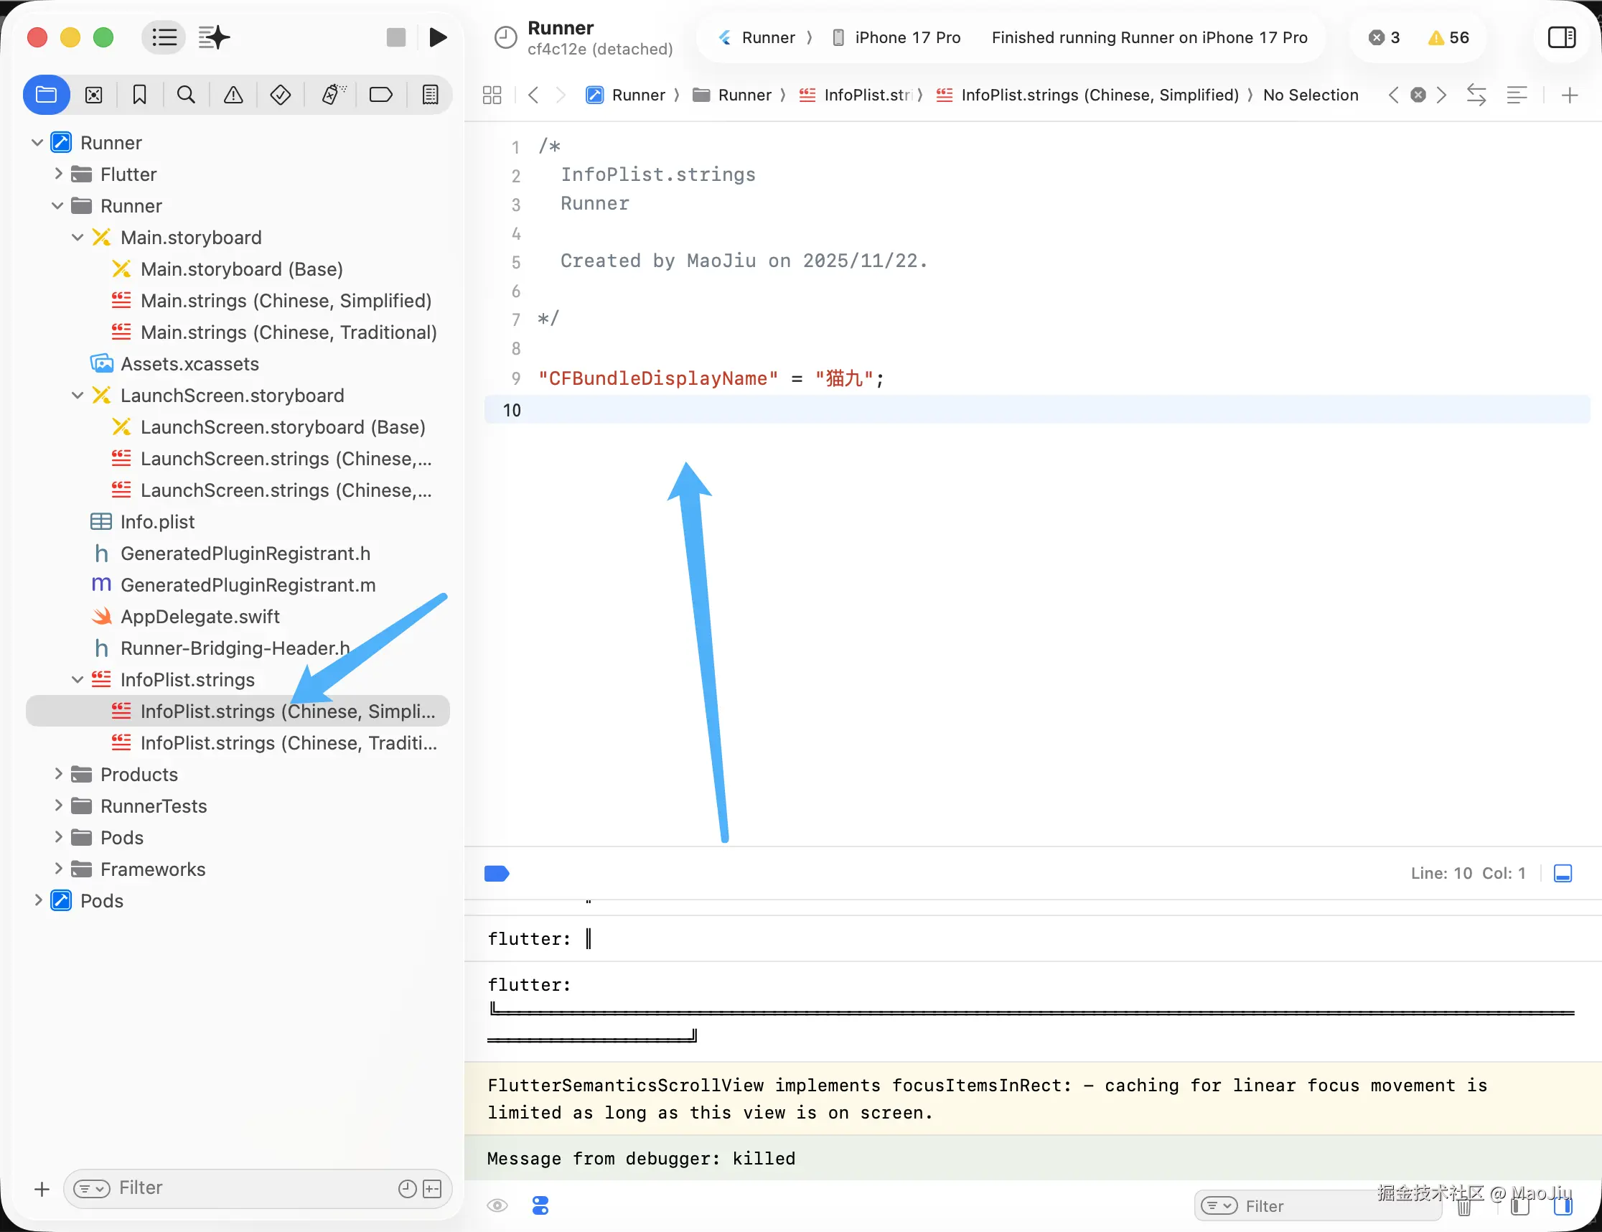1602x1232 pixels.
Task: Open the Report navigator icon
Action: [431, 95]
